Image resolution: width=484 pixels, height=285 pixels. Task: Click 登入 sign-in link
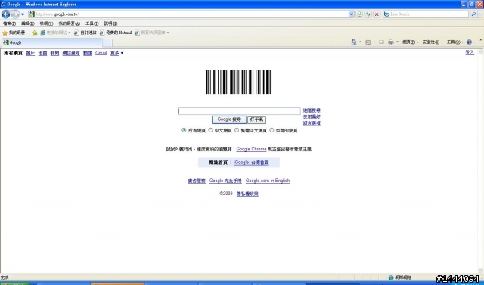coord(470,52)
